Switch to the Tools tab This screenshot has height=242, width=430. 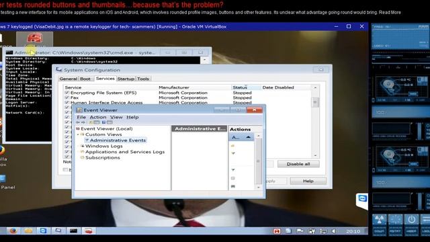click(143, 79)
